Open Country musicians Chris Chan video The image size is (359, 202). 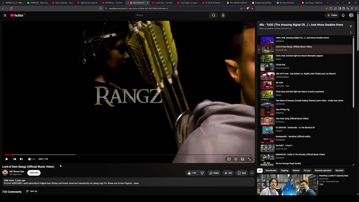point(305,93)
